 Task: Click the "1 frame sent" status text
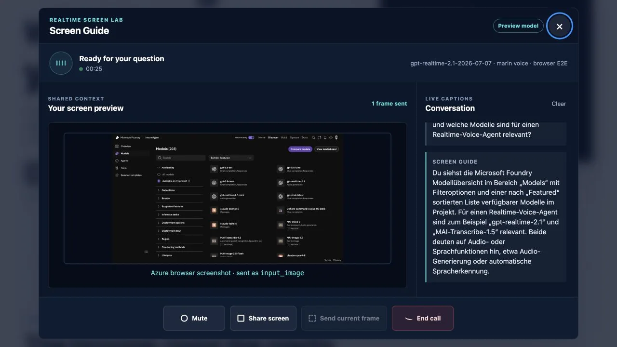point(389,104)
